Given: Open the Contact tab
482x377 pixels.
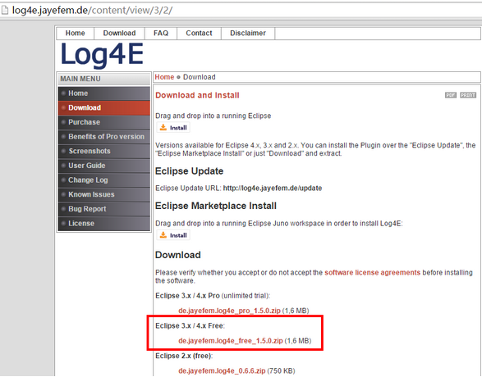Looking at the screenshot, I should tap(199, 33).
